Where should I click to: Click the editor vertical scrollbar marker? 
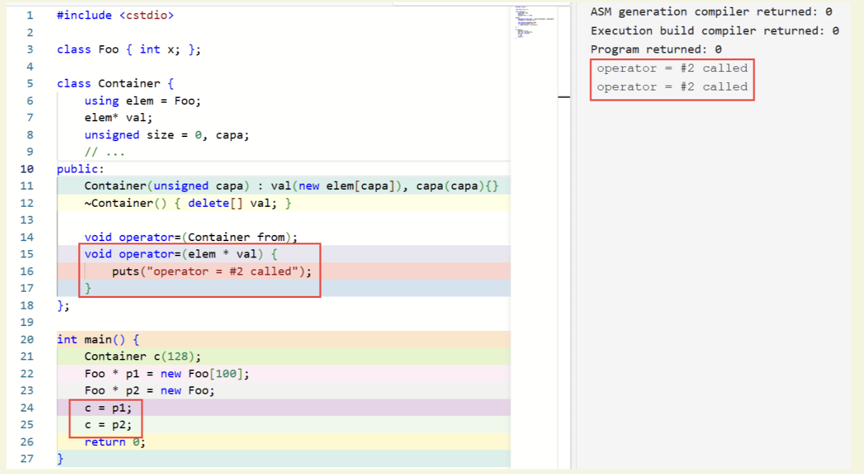click(x=564, y=97)
